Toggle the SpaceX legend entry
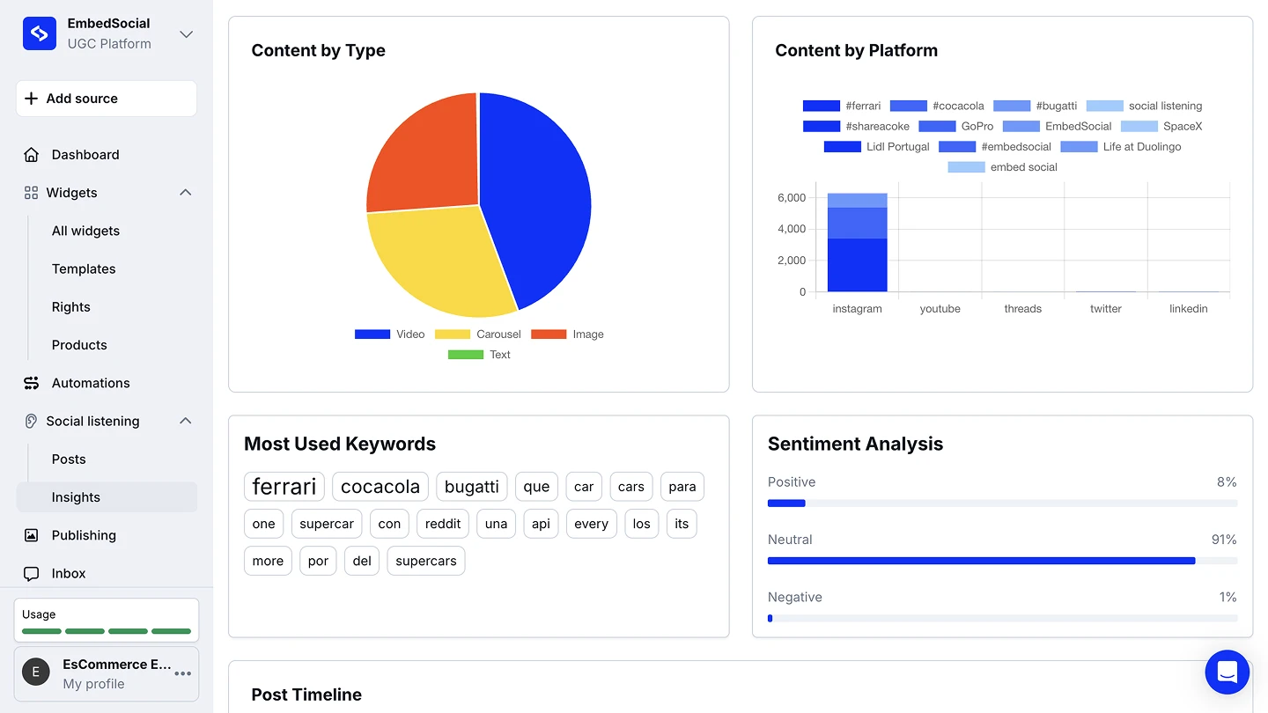The width and height of the screenshot is (1268, 713). (1161, 126)
